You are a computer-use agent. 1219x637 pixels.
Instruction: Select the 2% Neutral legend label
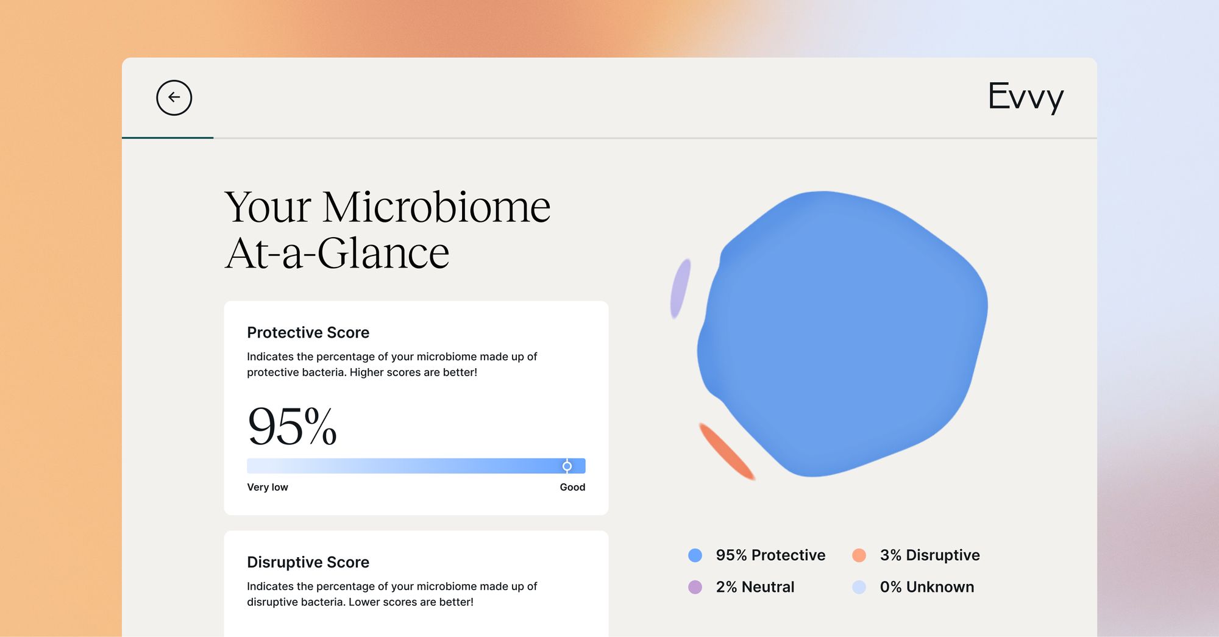[x=755, y=587]
